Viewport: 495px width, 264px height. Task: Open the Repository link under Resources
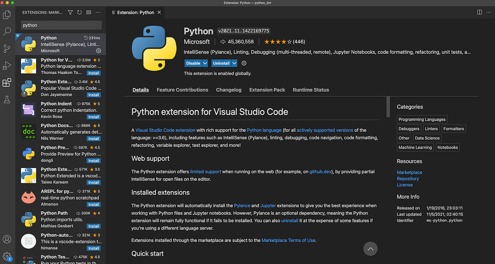pyautogui.click(x=408, y=178)
